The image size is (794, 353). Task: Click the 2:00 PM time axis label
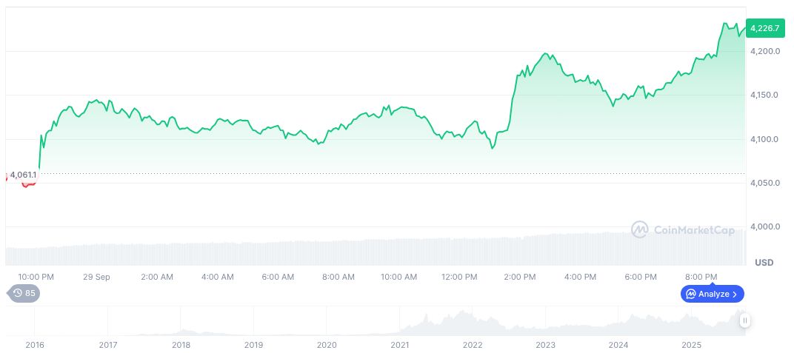point(520,277)
